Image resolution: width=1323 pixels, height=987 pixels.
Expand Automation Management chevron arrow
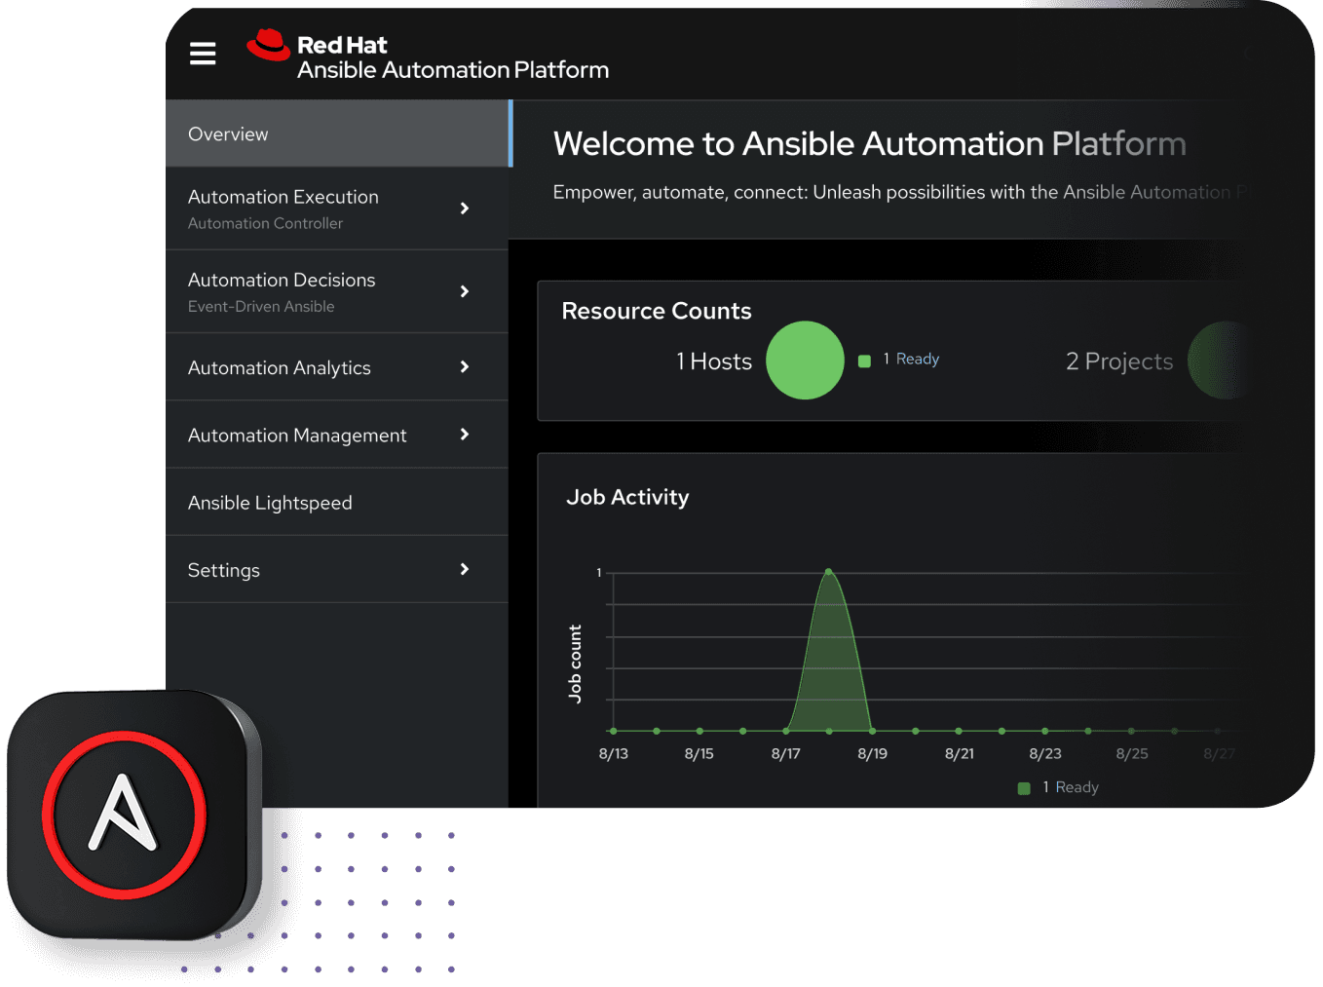(x=465, y=435)
